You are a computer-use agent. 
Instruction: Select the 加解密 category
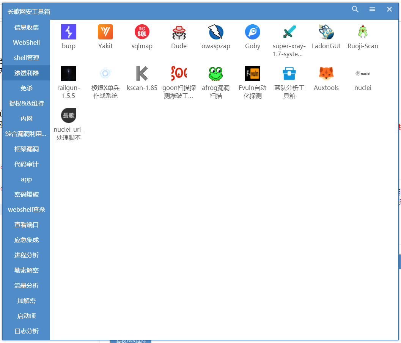[26, 301]
